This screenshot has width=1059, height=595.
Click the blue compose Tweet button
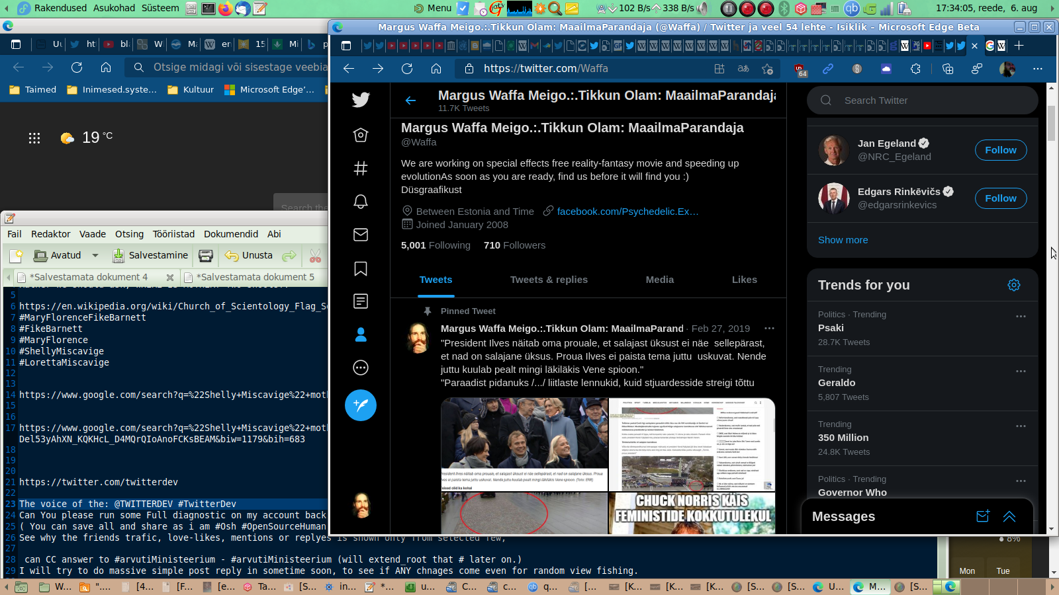click(x=361, y=405)
